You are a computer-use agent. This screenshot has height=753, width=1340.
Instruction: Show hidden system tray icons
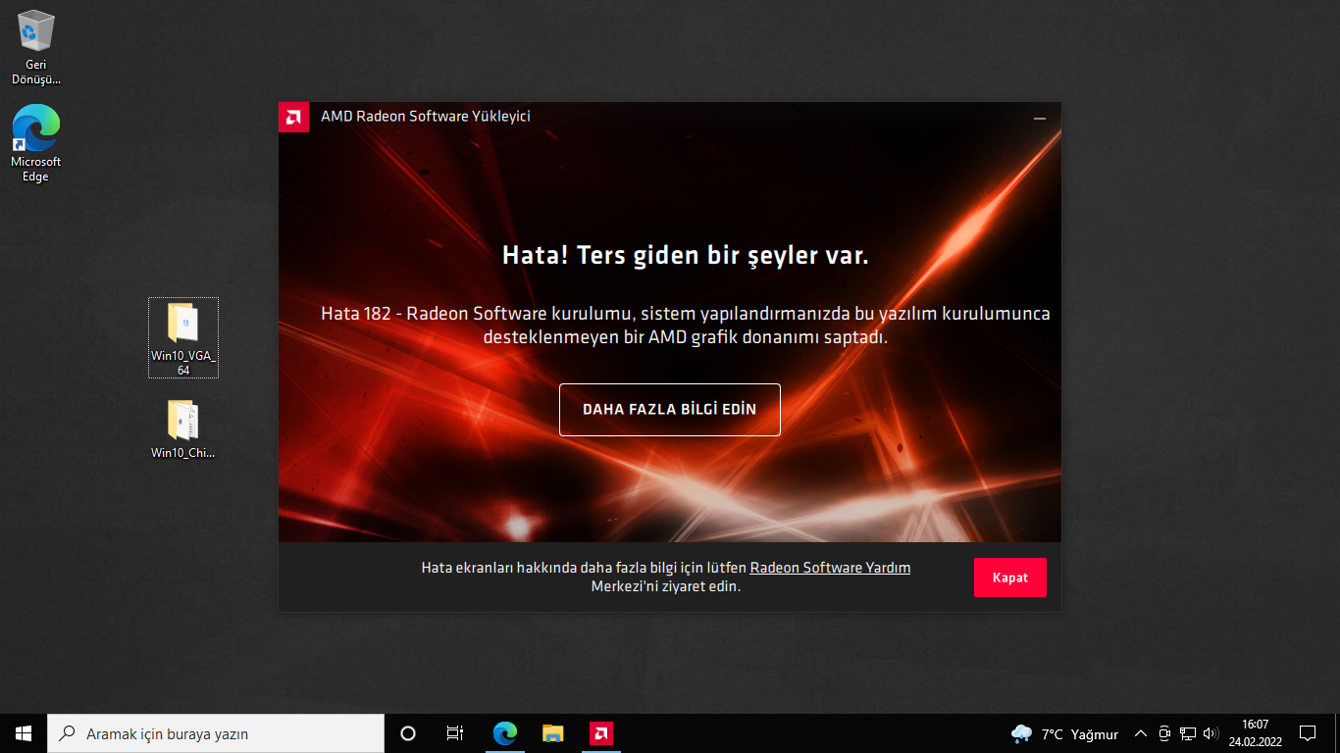pyautogui.click(x=1140, y=733)
